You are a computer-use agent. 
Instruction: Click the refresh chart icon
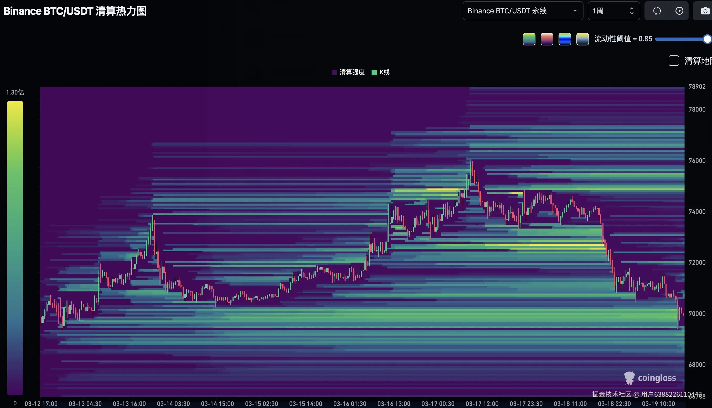(x=657, y=11)
